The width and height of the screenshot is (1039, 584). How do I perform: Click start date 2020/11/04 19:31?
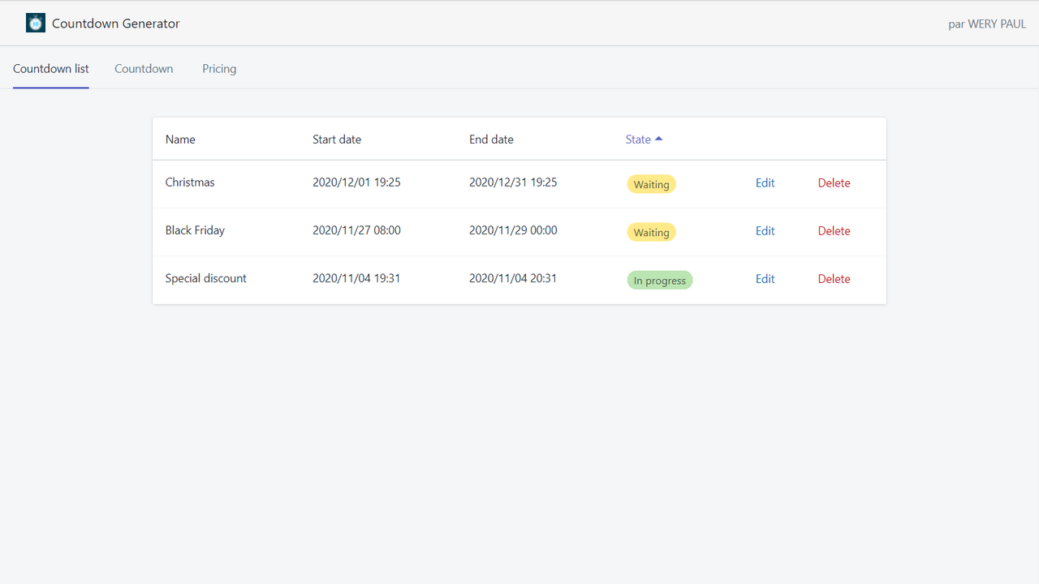coord(356,278)
